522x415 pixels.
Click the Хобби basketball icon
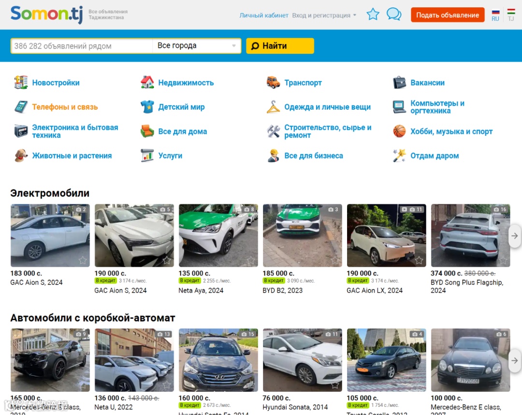pos(399,131)
